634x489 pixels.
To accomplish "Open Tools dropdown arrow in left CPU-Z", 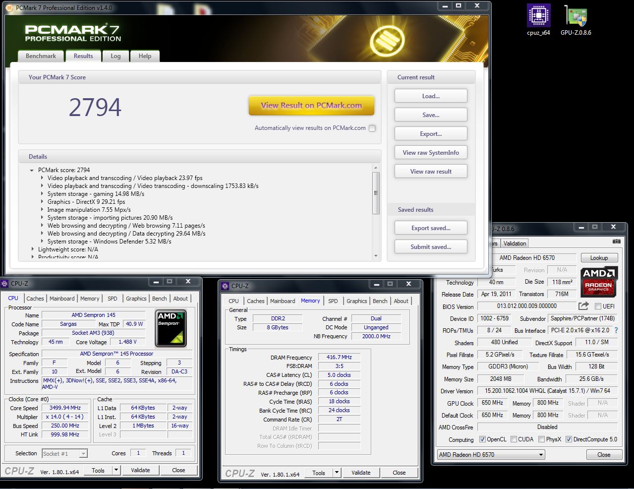I will pos(116,470).
